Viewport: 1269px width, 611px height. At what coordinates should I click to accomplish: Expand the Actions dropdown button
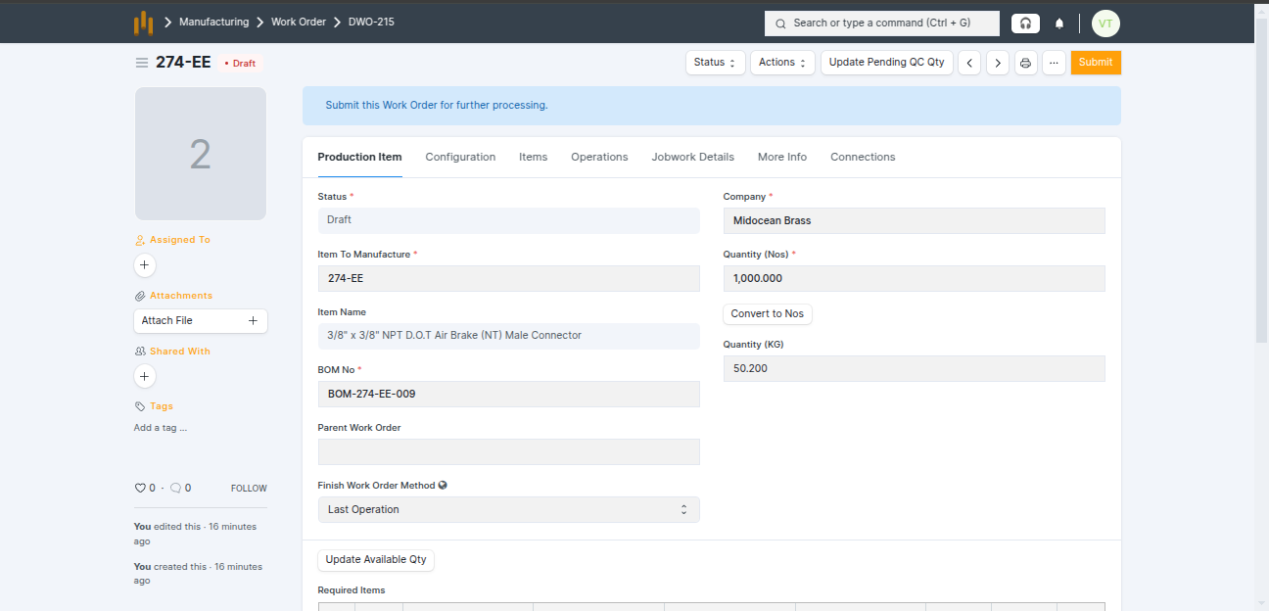pos(782,63)
